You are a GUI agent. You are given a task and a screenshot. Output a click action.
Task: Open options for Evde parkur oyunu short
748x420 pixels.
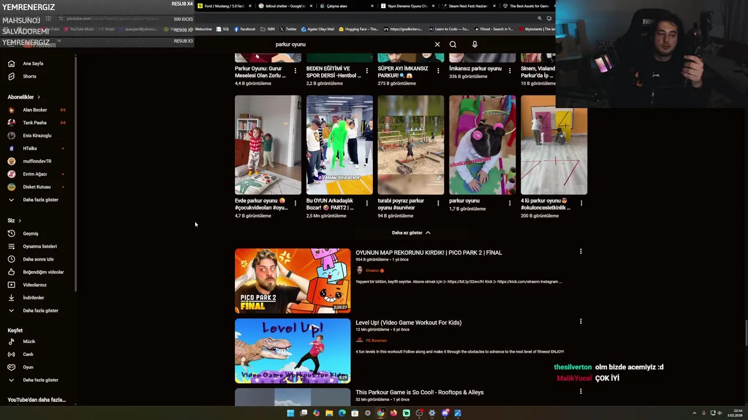click(295, 203)
